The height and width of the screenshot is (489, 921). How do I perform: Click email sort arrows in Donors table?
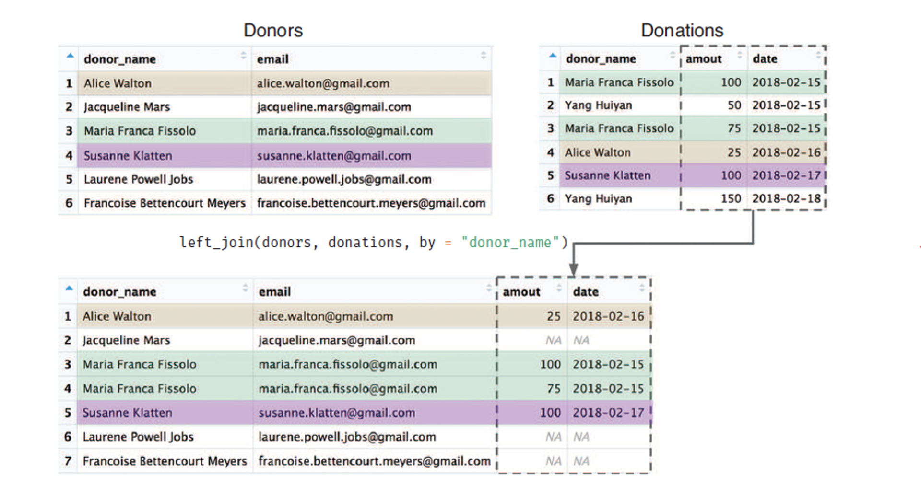484,55
